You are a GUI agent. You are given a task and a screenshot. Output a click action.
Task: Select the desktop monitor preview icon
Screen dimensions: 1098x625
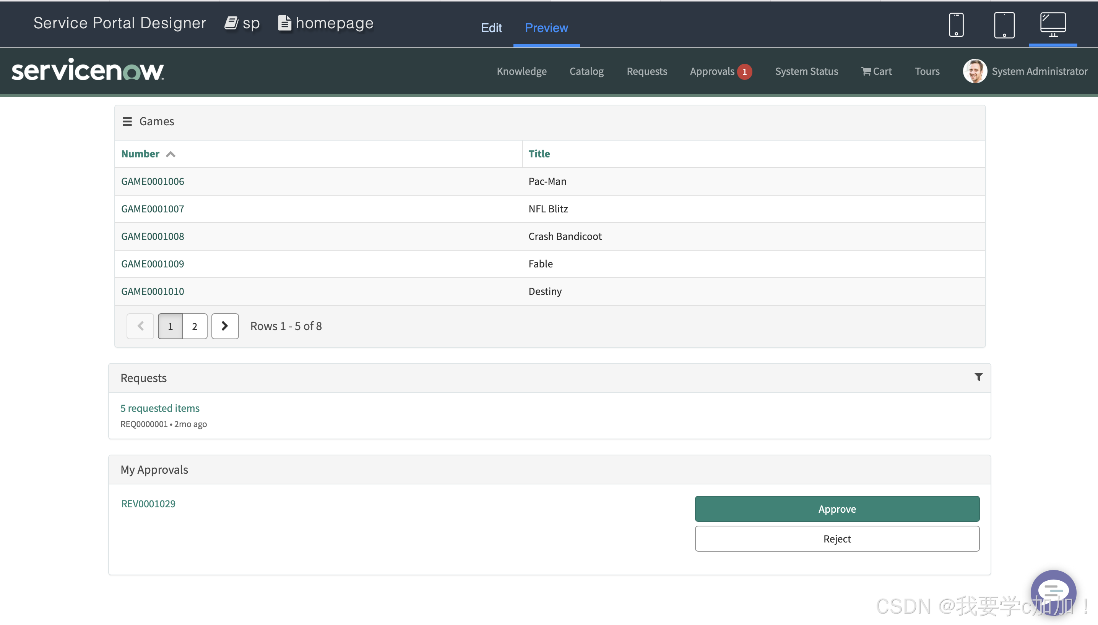point(1053,24)
